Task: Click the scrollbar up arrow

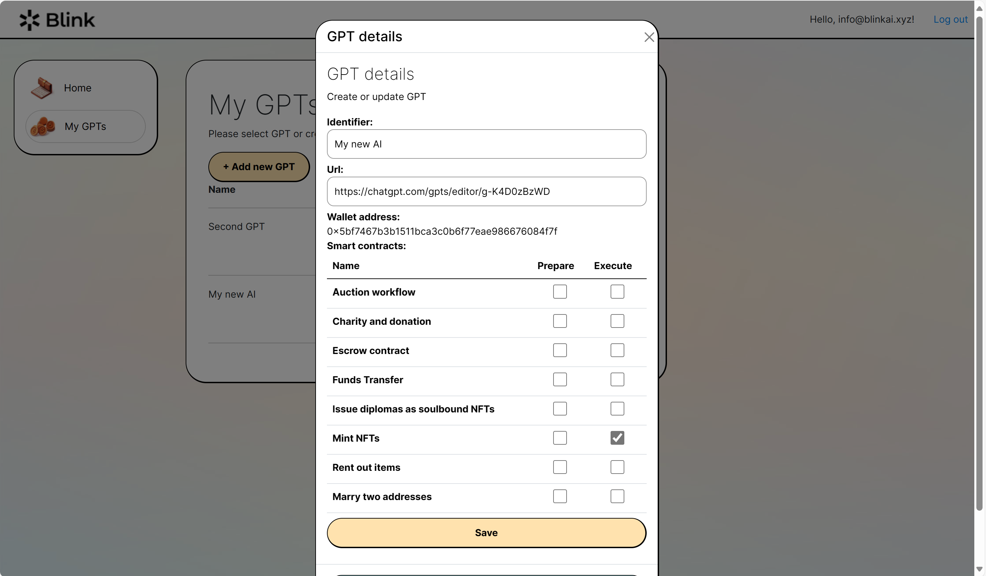Action: 979,9
